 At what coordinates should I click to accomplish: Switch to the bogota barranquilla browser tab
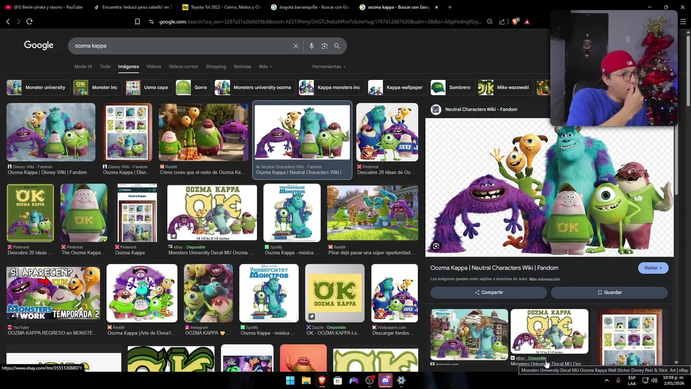point(310,7)
